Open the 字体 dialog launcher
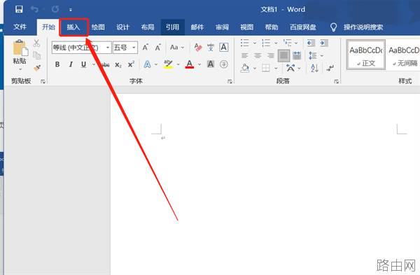 (230, 81)
